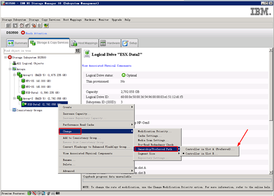The width and height of the screenshot is (274, 196).
Task: Click the vertical scrollbar thumb in details pane
Action: coord(271,86)
